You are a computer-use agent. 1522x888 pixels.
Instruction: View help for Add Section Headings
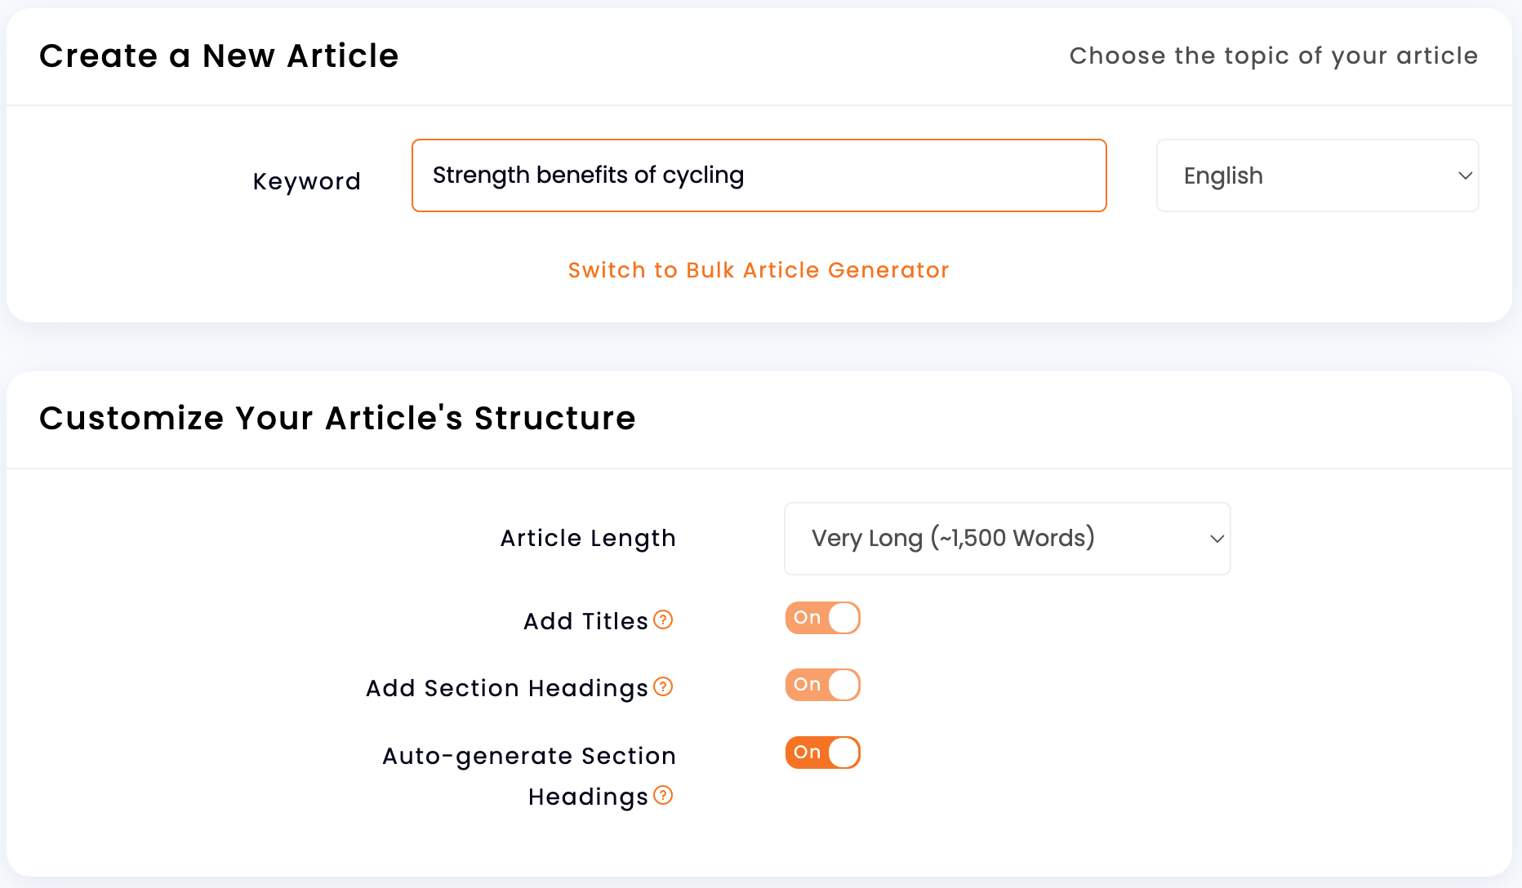click(663, 687)
